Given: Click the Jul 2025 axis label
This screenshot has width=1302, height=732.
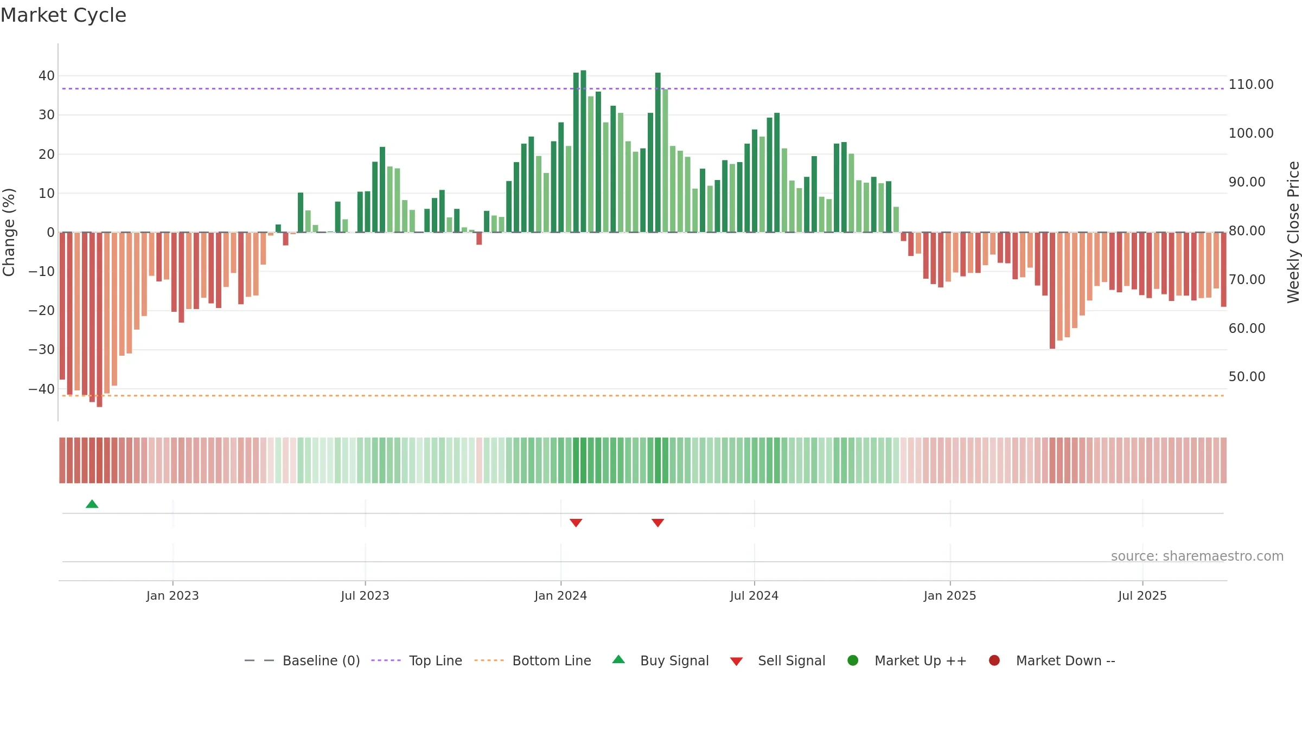Looking at the screenshot, I should point(1143,595).
